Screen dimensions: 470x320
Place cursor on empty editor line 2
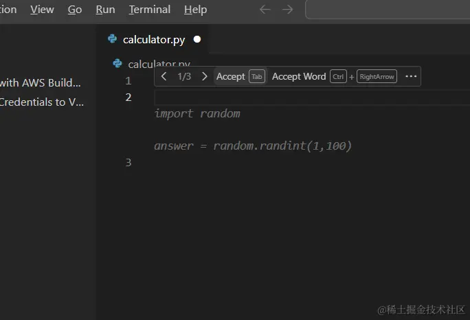click(312, 98)
